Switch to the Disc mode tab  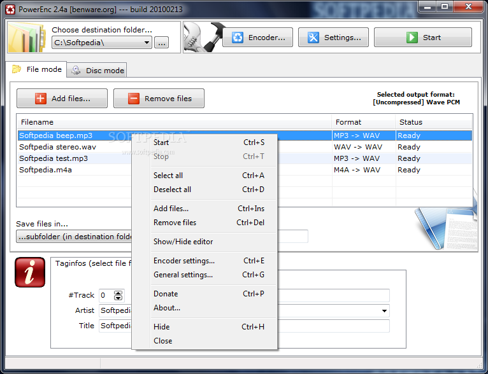(97, 71)
